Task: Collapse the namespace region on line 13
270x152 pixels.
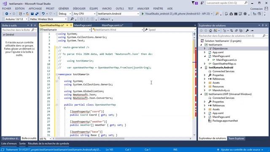Action: [x=57, y=74]
